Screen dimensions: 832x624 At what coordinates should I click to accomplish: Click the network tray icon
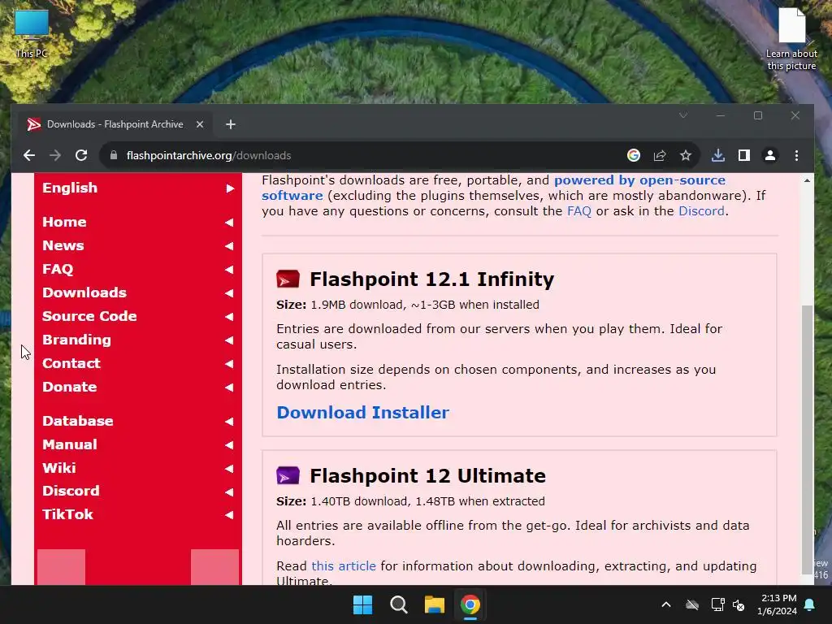[717, 604]
